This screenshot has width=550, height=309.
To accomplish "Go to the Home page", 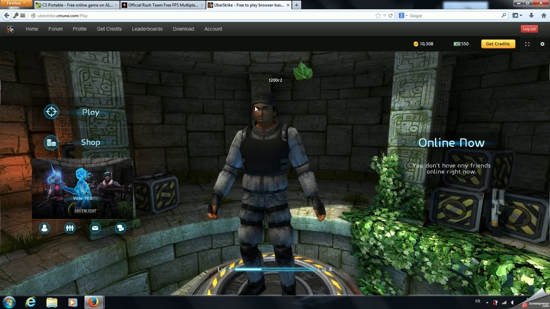I will point(32,29).
